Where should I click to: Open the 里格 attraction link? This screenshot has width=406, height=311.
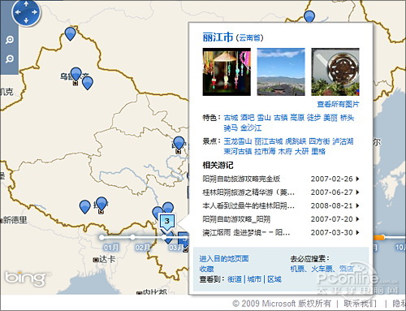[x=318, y=151]
